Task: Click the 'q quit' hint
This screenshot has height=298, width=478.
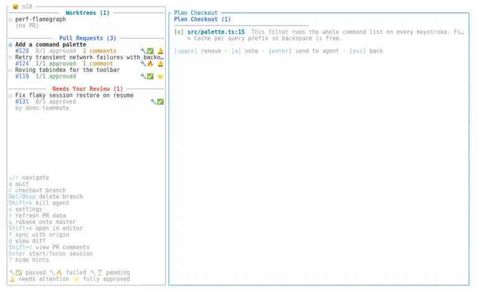Action: [x=19, y=184]
